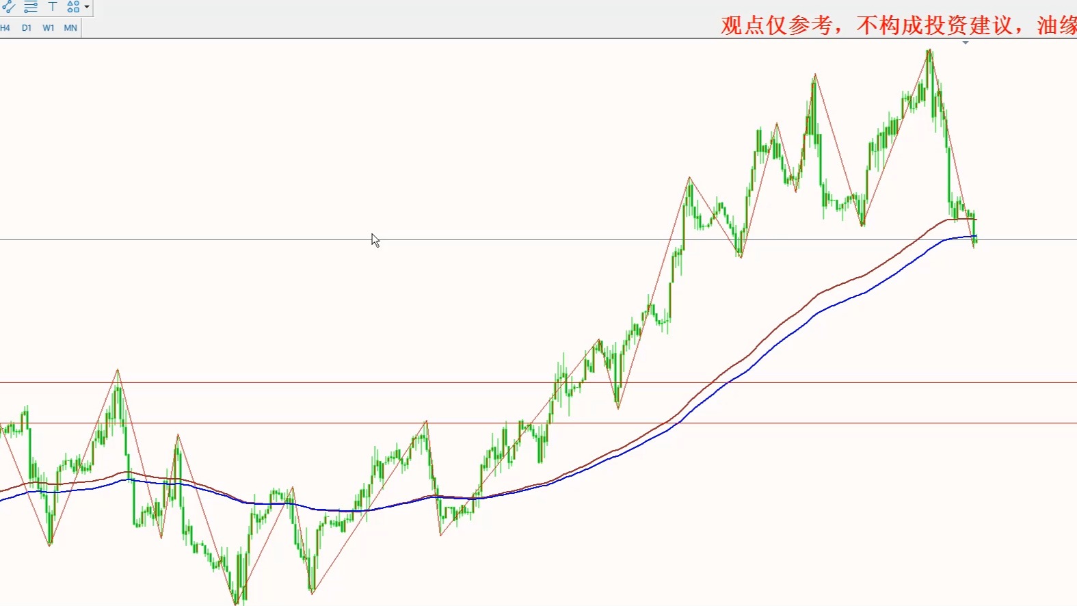The height and width of the screenshot is (606, 1077).
Task: Select the lower red horizontal line
Action: click(274, 423)
